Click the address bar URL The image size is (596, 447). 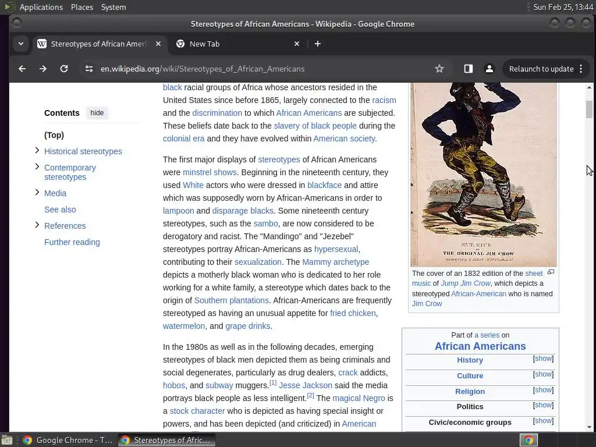pos(203,69)
